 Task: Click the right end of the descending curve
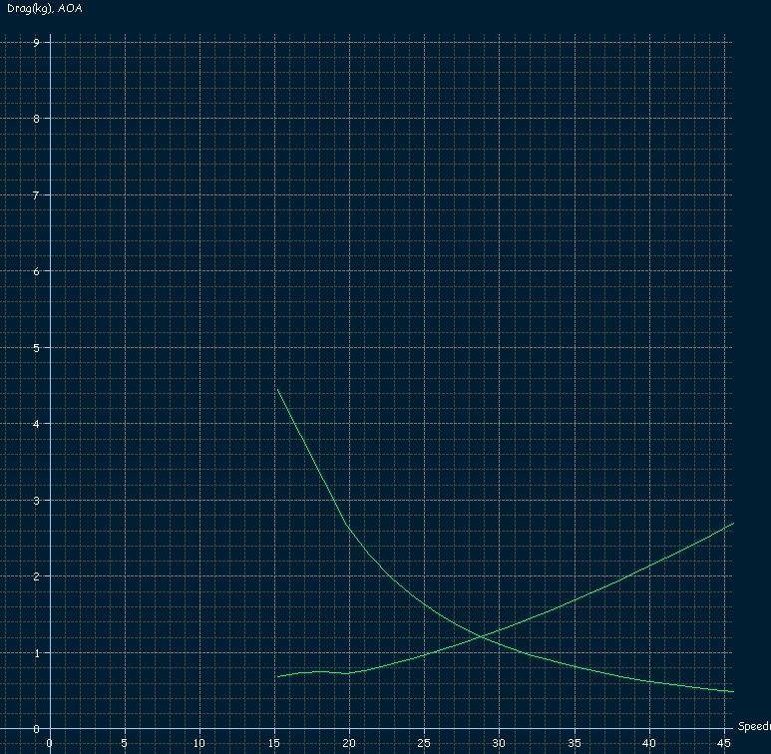tap(733, 691)
